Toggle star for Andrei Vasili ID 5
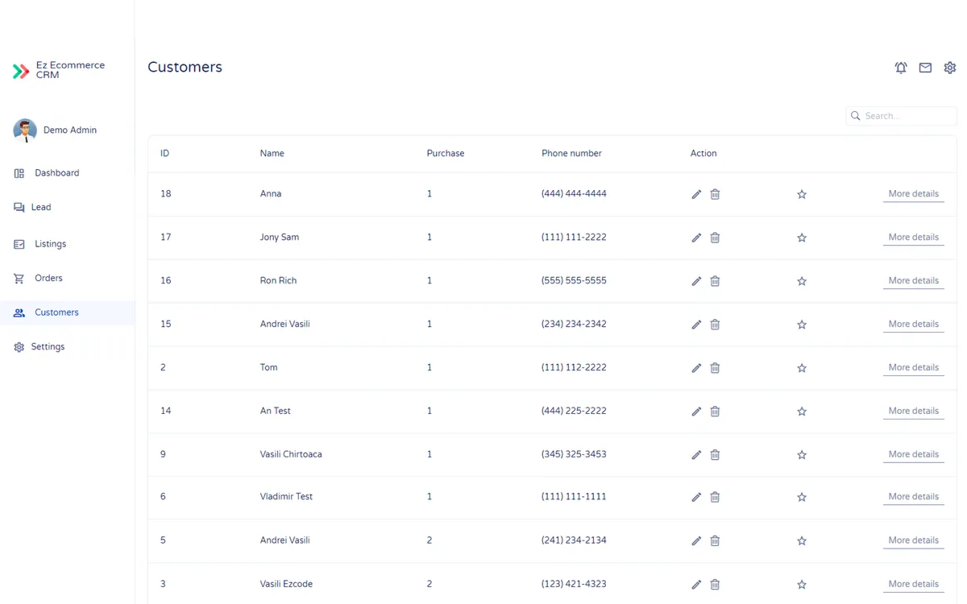967x604 pixels. [802, 540]
